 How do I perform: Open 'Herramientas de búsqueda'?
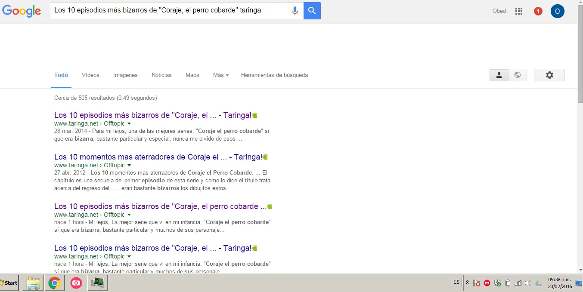274,75
